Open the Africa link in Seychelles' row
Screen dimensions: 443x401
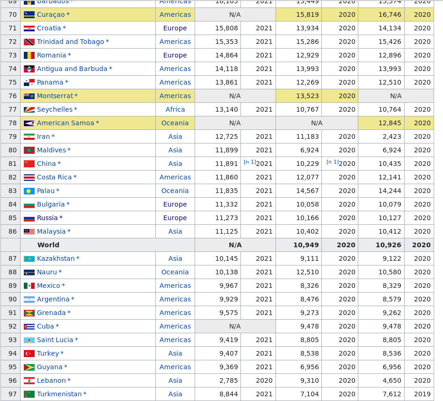point(175,109)
